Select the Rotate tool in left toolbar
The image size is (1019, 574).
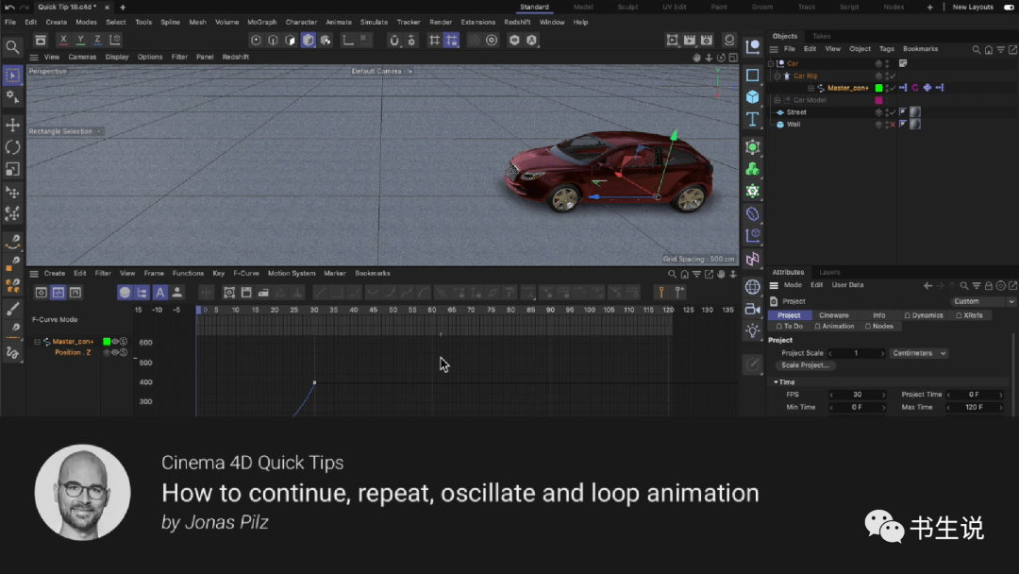point(12,147)
